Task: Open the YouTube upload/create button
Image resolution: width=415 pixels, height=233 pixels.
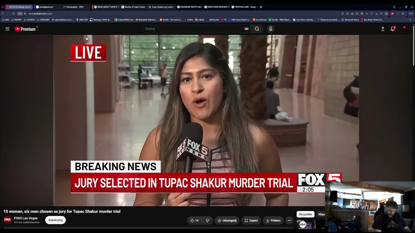Action: coord(383,29)
